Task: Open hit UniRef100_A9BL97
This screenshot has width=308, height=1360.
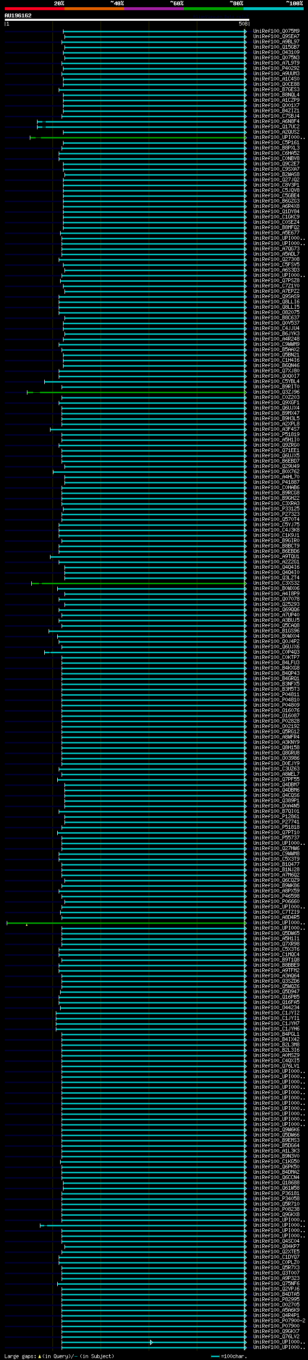Action: coord(276,41)
